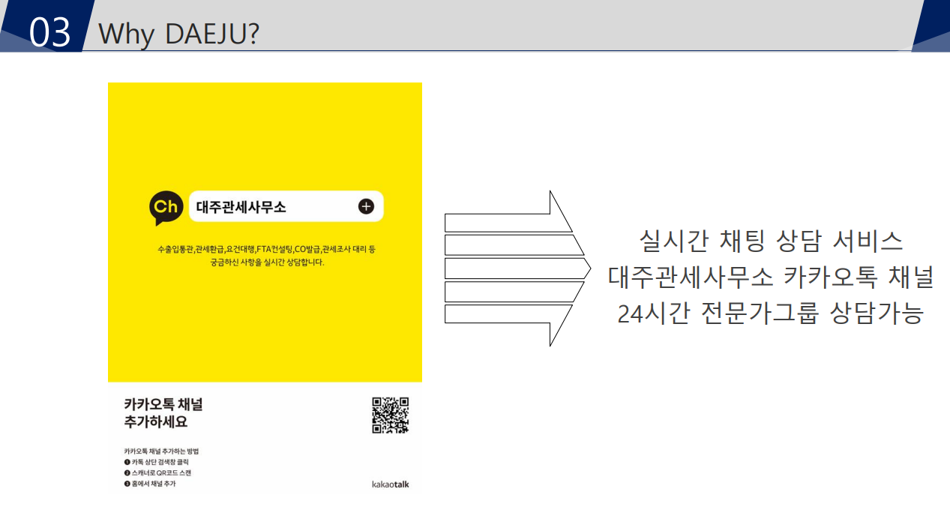Select the 대주관세사무소 channel name field
The image size is (950, 531).
(x=286, y=207)
